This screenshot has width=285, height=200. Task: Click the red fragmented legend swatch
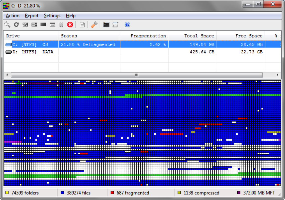click(x=112, y=193)
